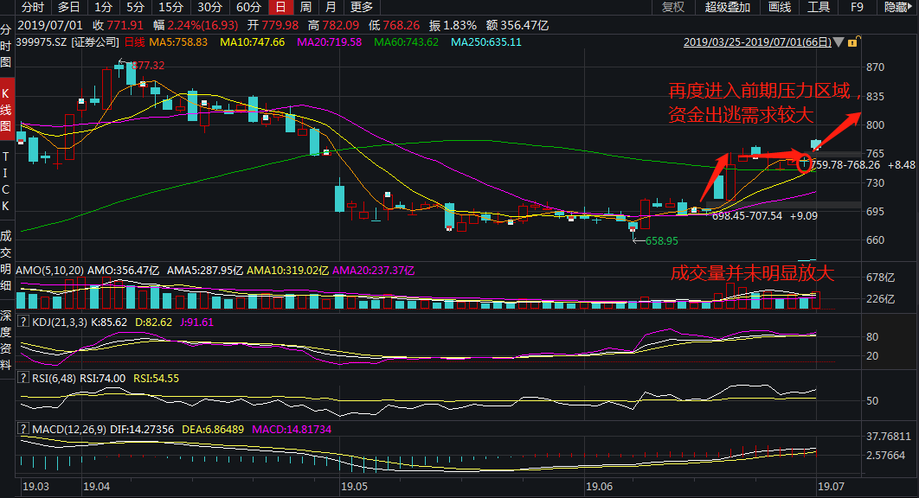Click the DEA:6.86489 value
Screen dimensions: 919x498
pos(213,429)
